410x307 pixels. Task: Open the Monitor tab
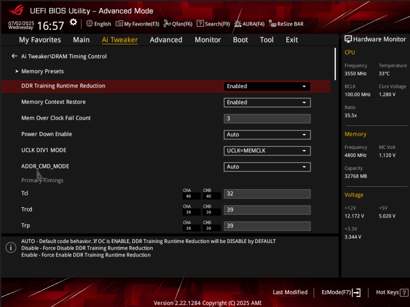click(208, 40)
